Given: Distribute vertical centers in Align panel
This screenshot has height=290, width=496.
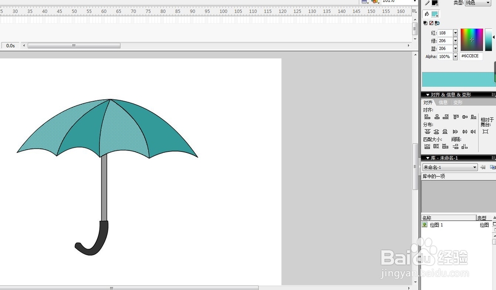Looking at the screenshot, I should coord(436,132).
